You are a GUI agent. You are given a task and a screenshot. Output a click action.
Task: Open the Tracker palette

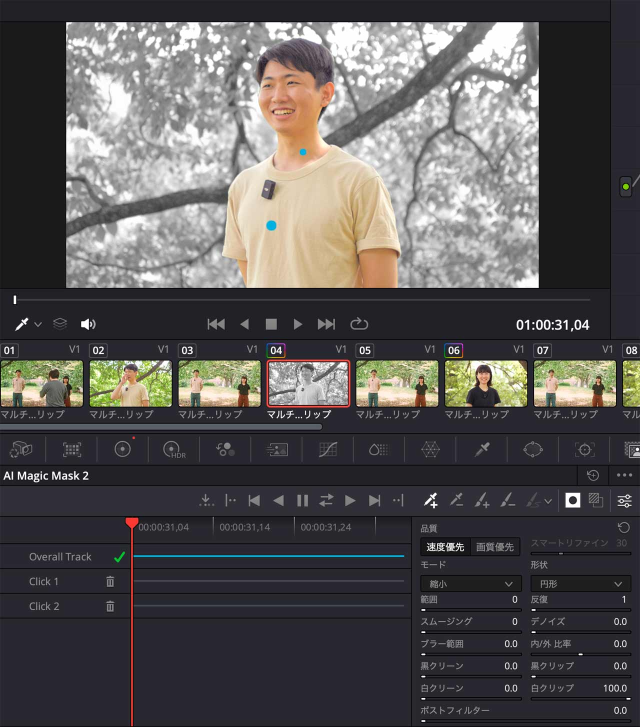(585, 449)
